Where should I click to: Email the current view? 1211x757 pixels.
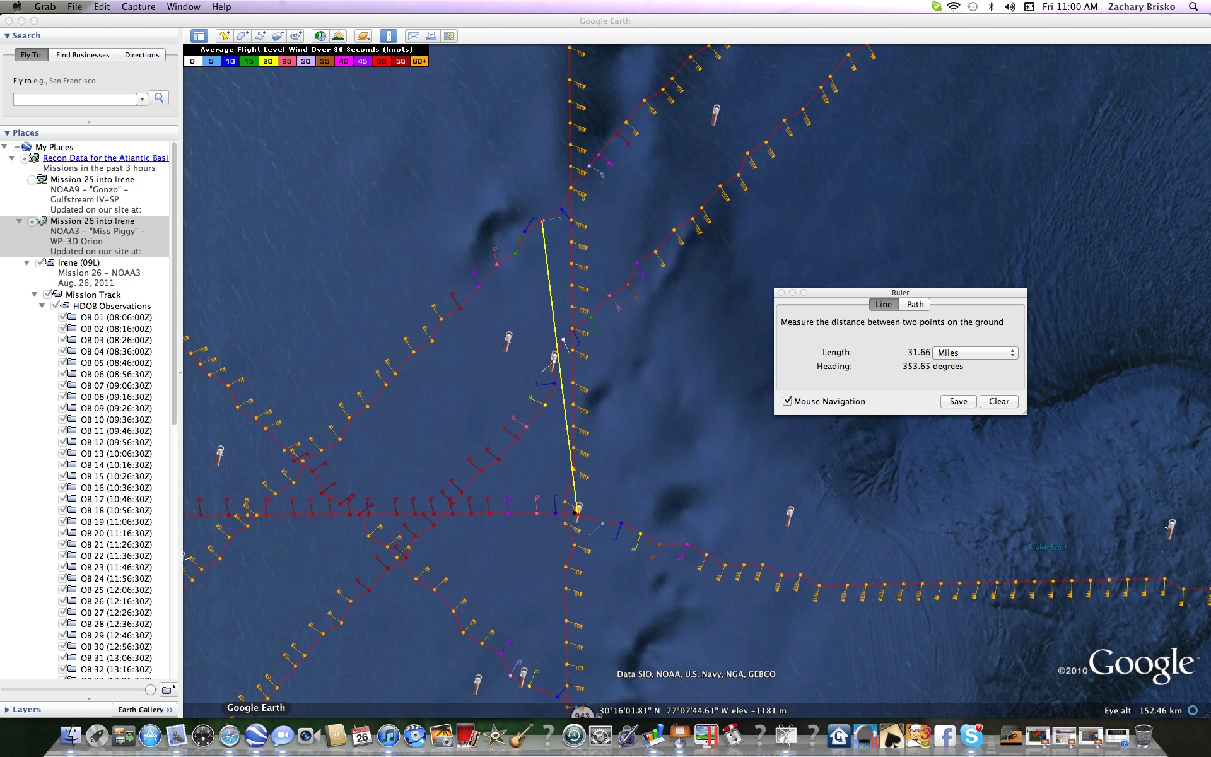pos(413,36)
